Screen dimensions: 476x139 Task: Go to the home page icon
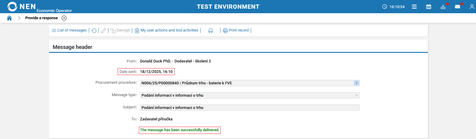9,18
